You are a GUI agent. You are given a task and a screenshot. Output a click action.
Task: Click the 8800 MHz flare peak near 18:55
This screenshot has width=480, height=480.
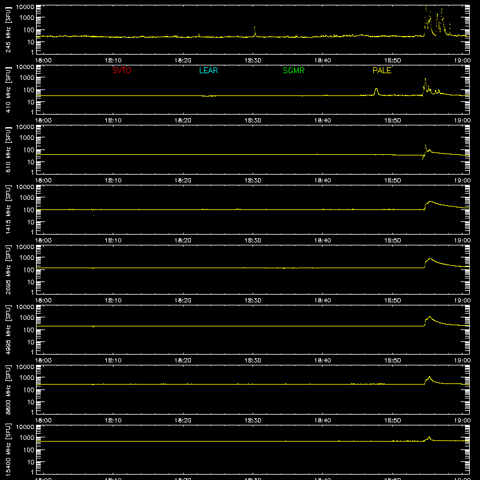click(x=430, y=377)
